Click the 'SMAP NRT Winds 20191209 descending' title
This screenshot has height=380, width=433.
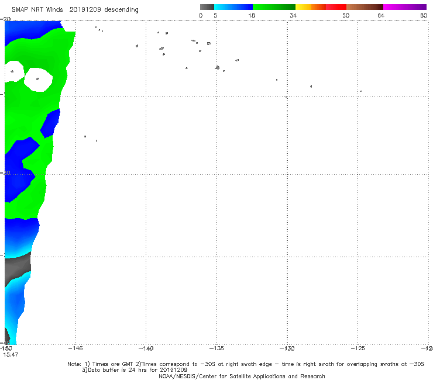pos(75,9)
